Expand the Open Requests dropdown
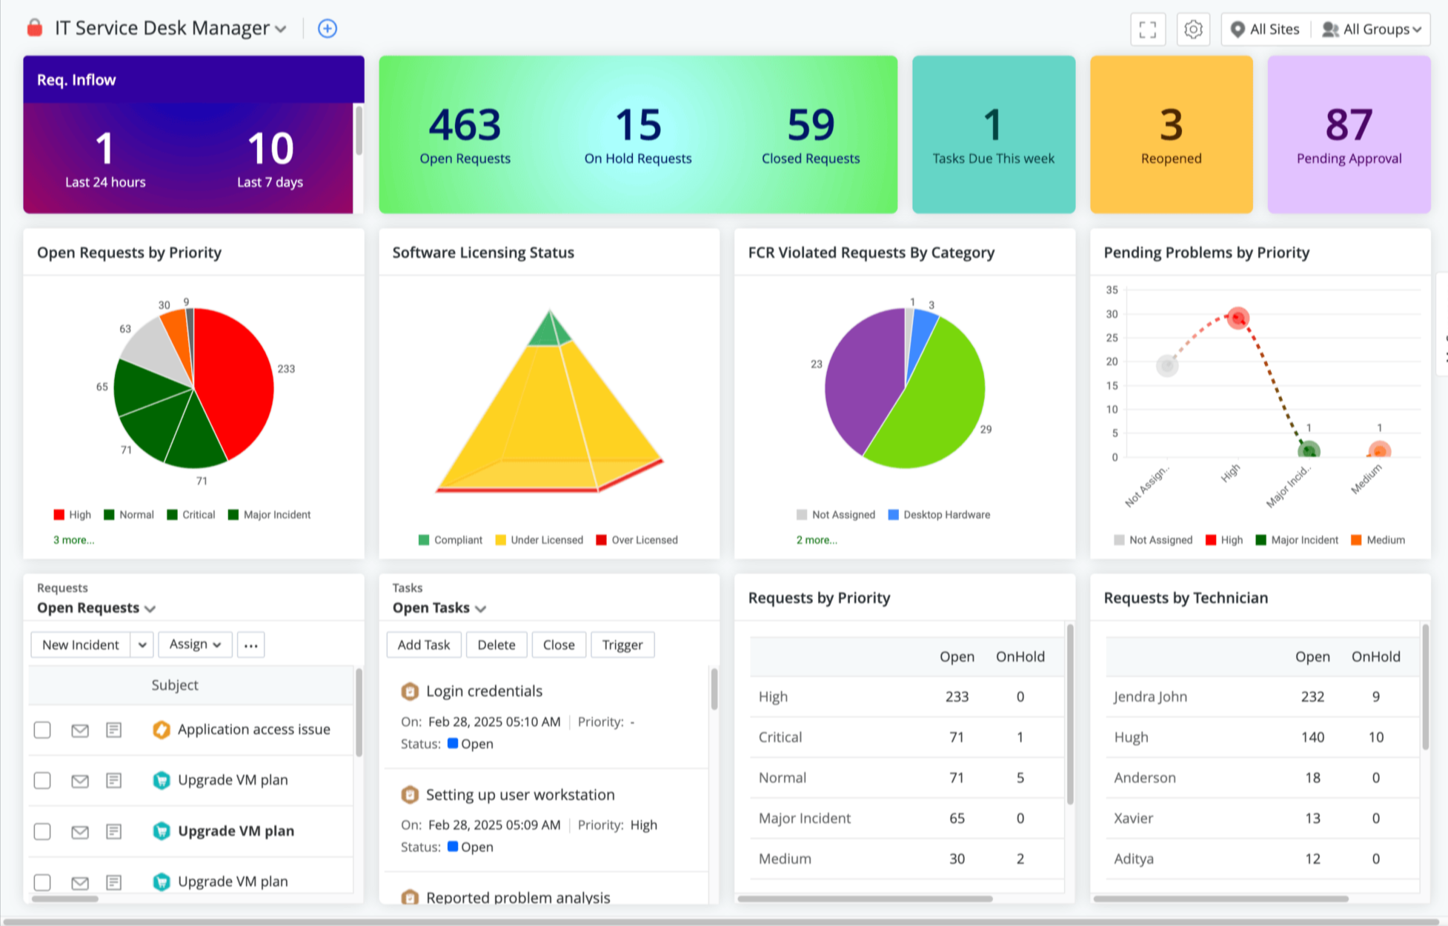The image size is (1448, 926). coord(97,607)
